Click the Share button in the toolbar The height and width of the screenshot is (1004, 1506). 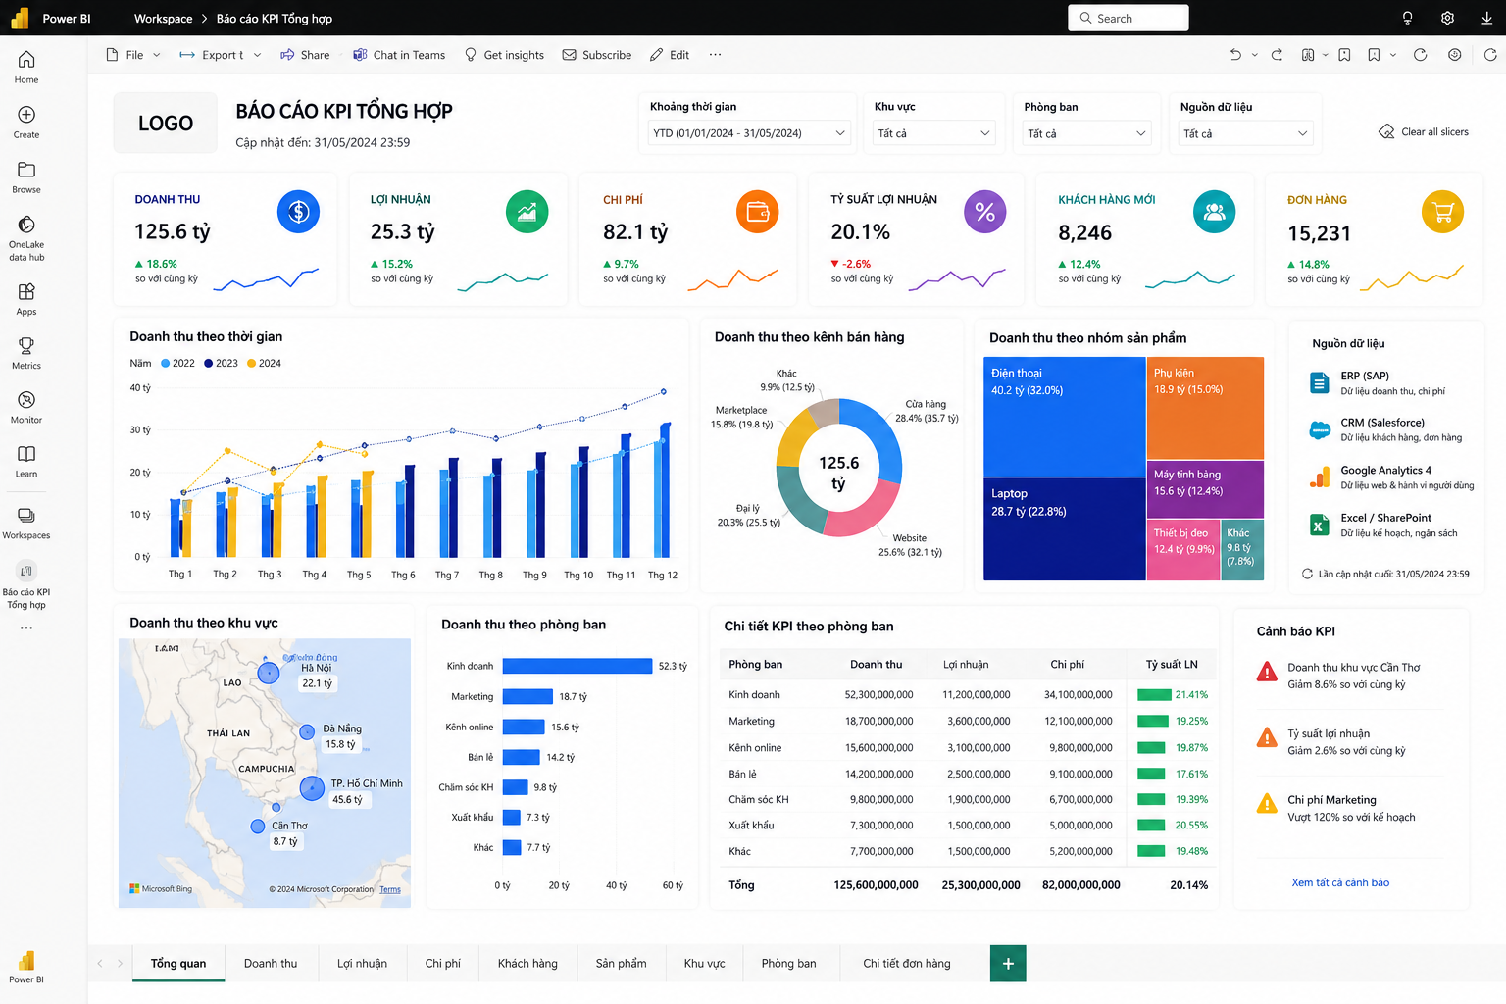pos(305,55)
